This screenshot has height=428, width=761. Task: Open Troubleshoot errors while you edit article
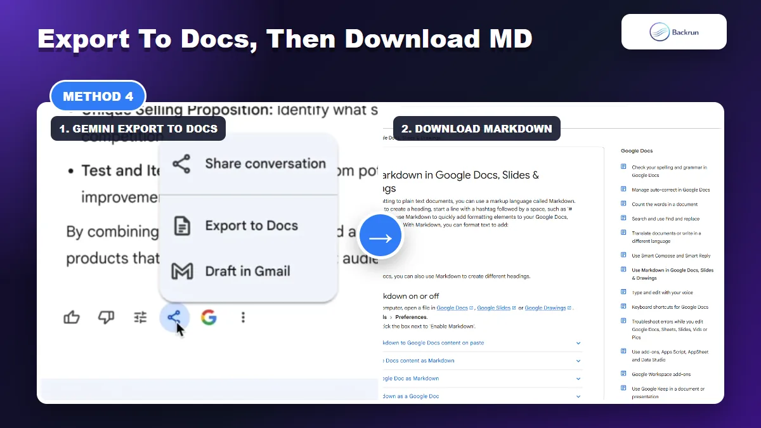pyautogui.click(x=670, y=329)
